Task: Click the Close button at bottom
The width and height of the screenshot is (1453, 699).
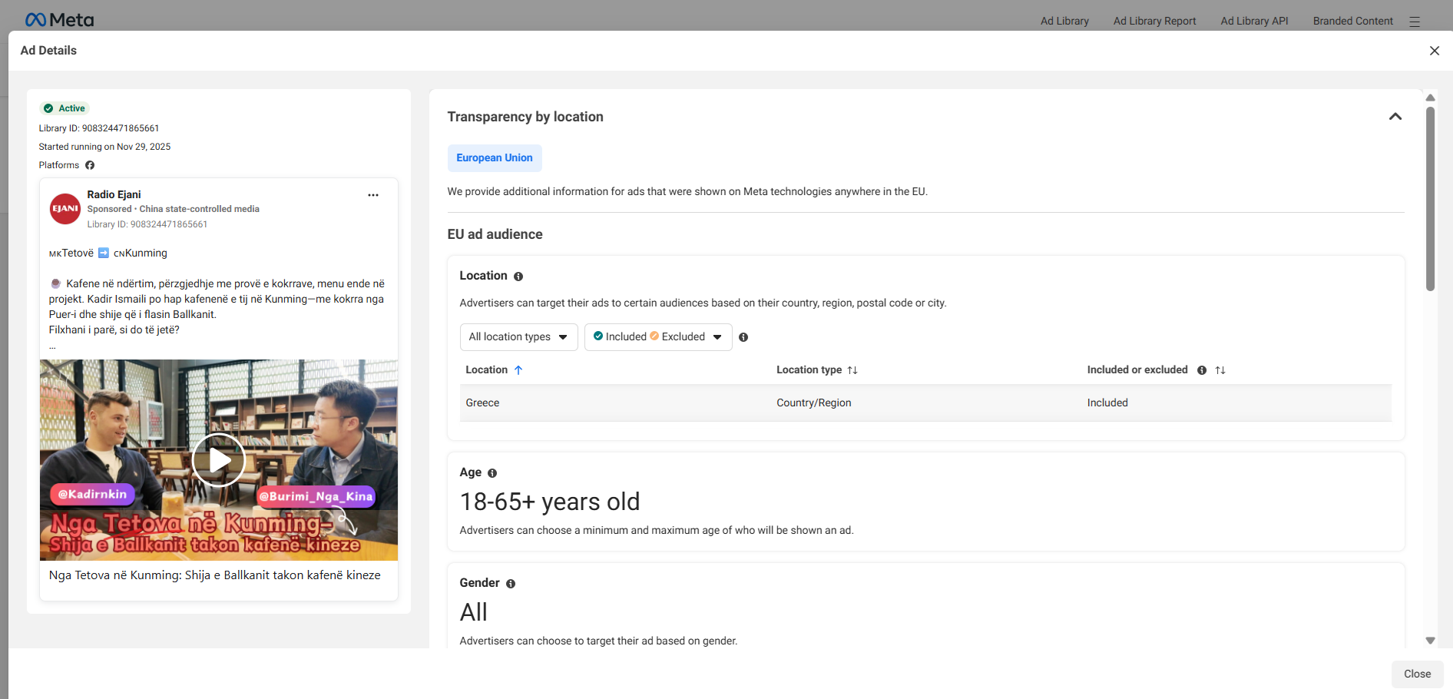Action: pyautogui.click(x=1417, y=674)
